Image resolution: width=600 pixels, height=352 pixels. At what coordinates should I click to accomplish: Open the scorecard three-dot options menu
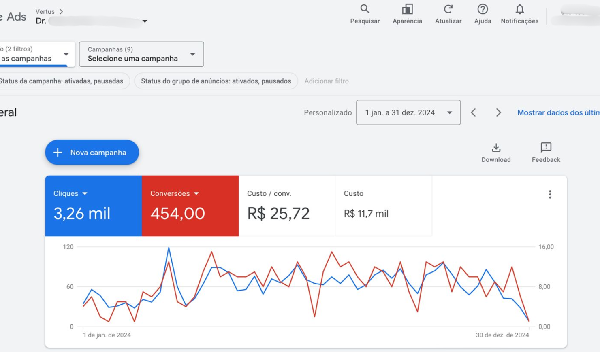coord(550,195)
